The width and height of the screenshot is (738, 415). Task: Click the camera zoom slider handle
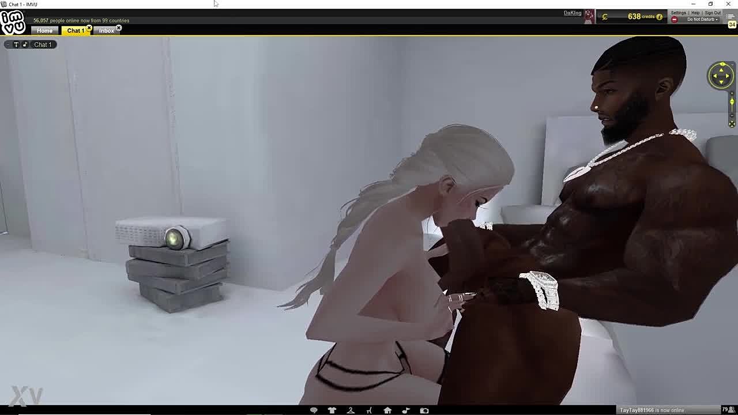[732, 103]
